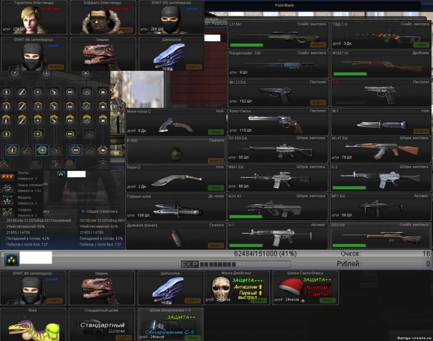The width and height of the screenshot is (433, 341).
Task: Click the orange button on L115A1 card
Action: [319, 45]
